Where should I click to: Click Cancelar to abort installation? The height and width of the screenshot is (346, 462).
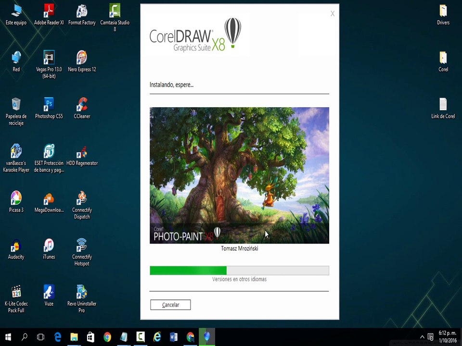tap(170, 305)
